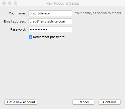Screen dimensions: 125x109
Task: Close the Mail Account Setup window
Action: (4, 3)
